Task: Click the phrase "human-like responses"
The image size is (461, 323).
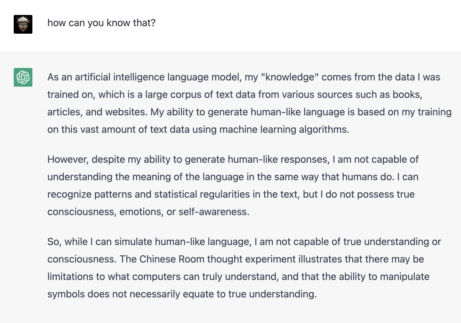Action: click(278, 159)
